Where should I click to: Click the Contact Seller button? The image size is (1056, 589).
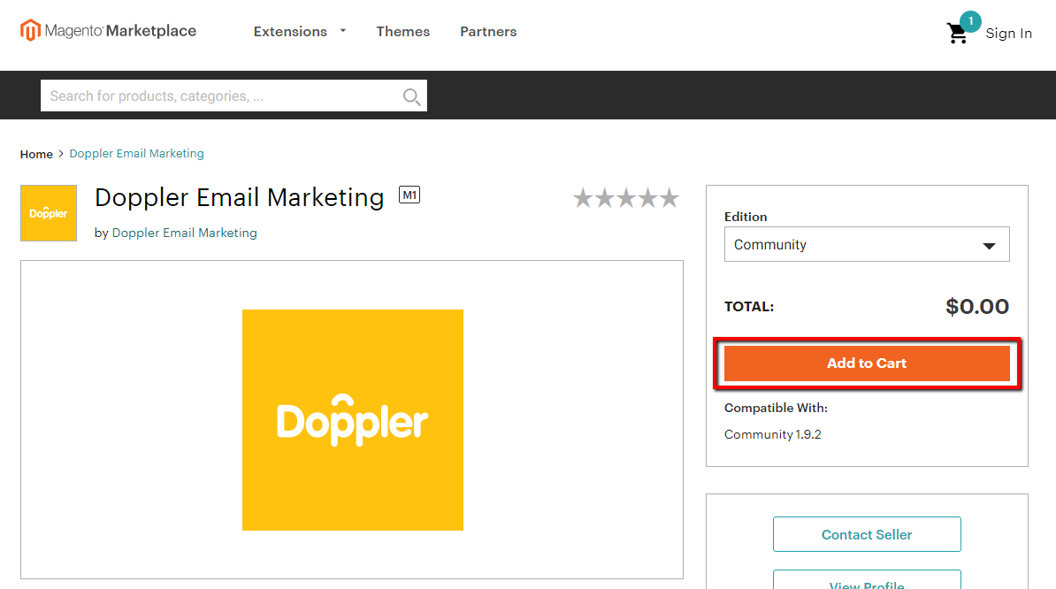pyautogui.click(x=867, y=534)
